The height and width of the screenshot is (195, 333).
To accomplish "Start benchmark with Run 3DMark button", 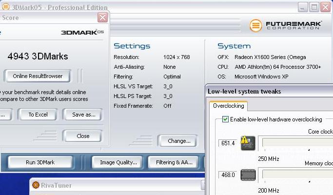I will pyautogui.click(x=40, y=162).
